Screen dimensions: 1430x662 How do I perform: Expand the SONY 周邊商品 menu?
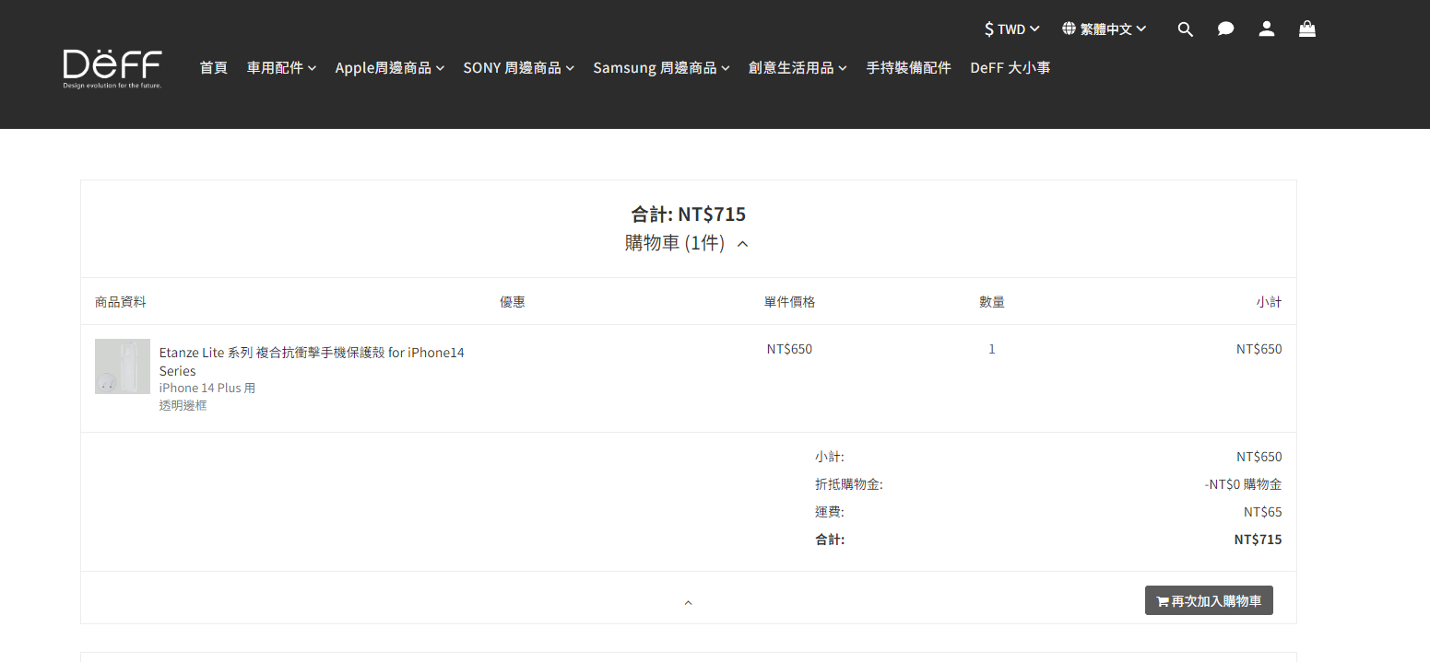coord(518,68)
